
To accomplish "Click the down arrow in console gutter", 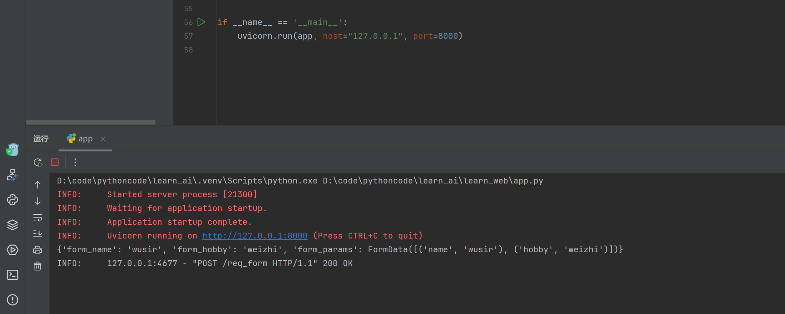I will coord(38,201).
